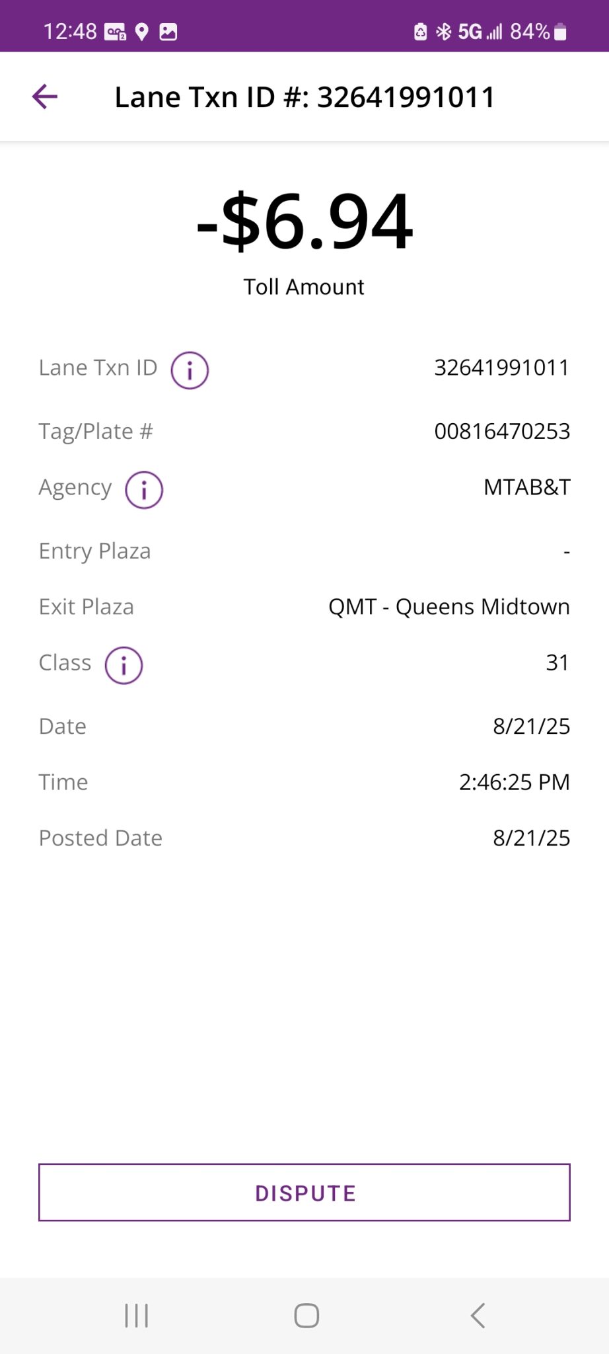Image resolution: width=609 pixels, height=1354 pixels.
Task: Tap the location pin status icon
Action: tap(141, 32)
